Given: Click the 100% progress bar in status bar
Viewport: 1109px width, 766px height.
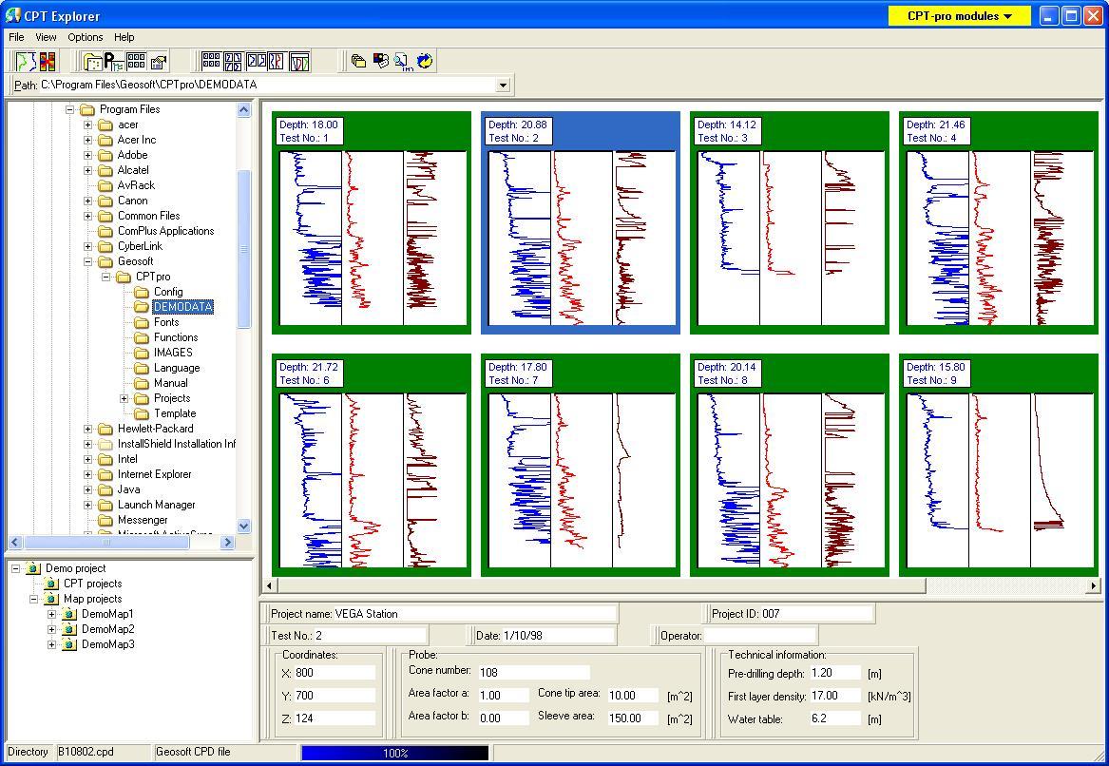Looking at the screenshot, I should 394,754.
